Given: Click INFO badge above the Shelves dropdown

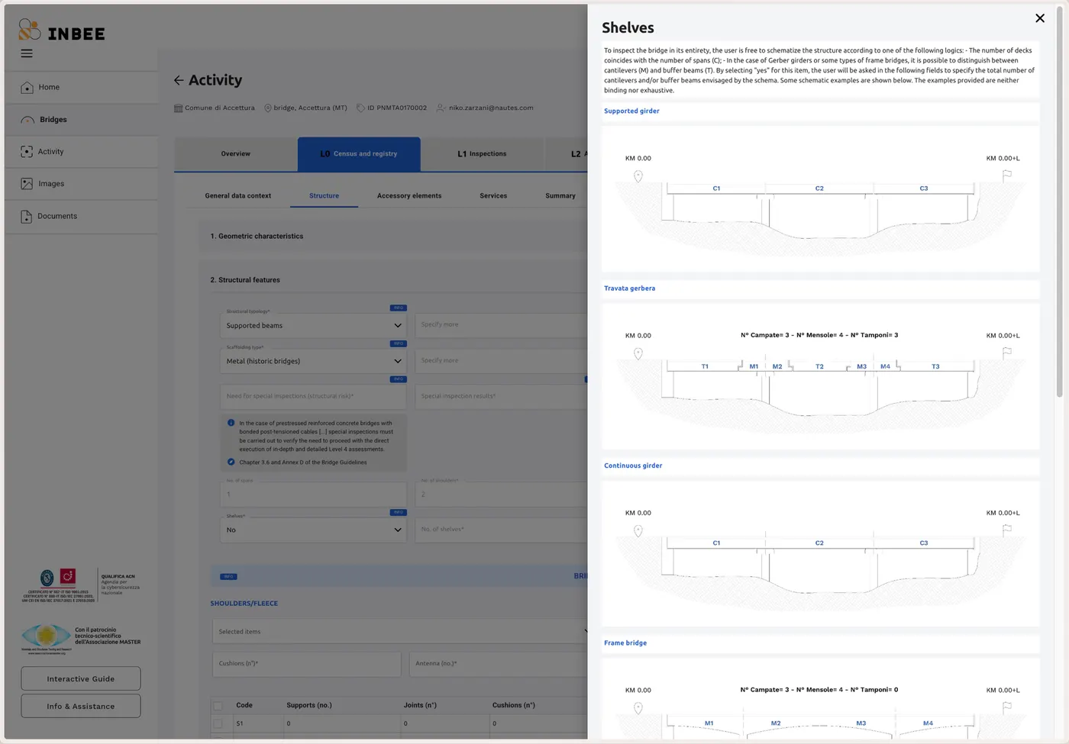Looking at the screenshot, I should pyautogui.click(x=398, y=512).
